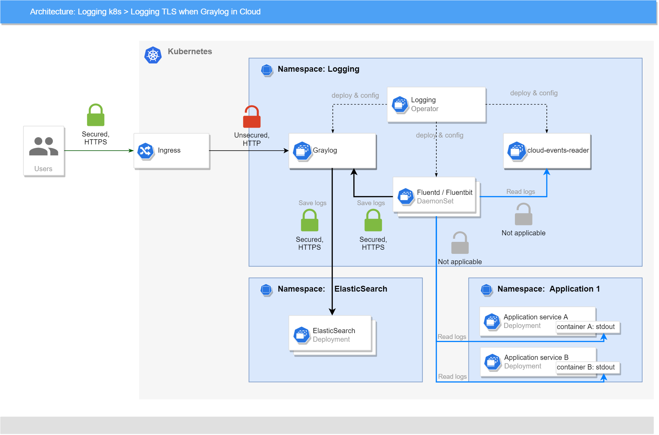
Task: Select the Graylog box label
Action: coord(325,150)
